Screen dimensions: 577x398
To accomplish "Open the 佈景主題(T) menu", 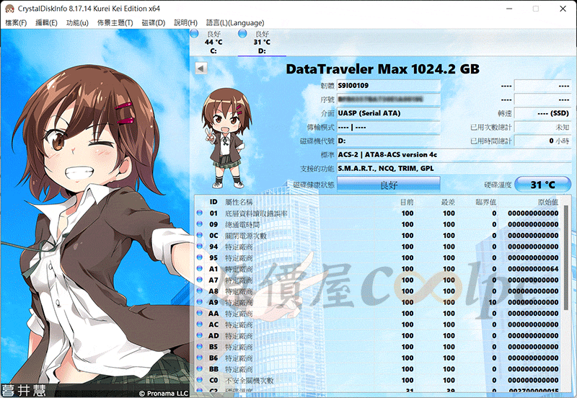I will (115, 23).
